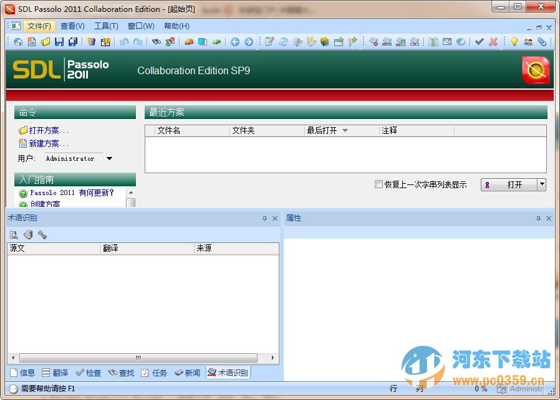
Task: Expand the 打开 button dropdown arrow
Action: click(x=541, y=184)
